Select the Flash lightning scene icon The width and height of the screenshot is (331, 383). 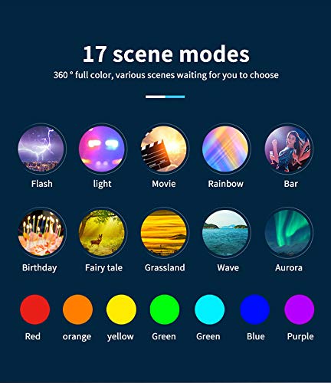click(x=41, y=149)
